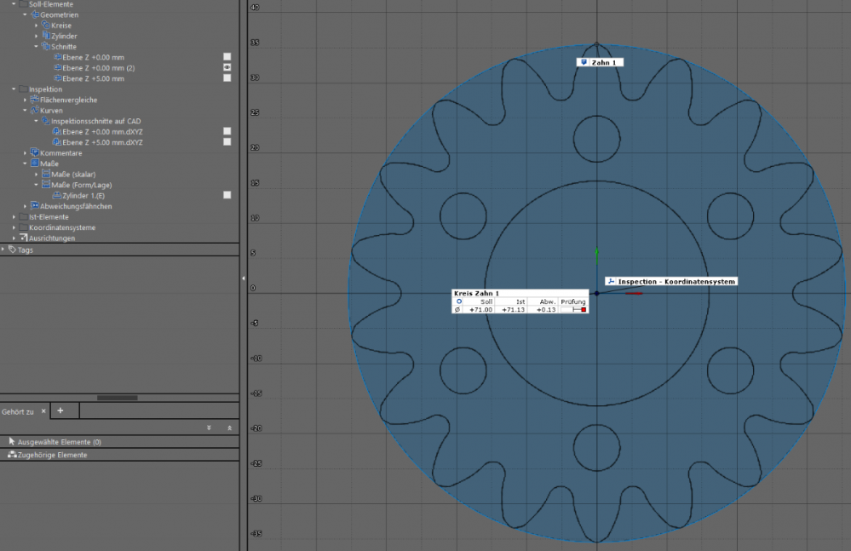Toggle the checkbox beside Ebene Z +5.00 mm
This screenshot has height=551, width=851.
[226, 78]
